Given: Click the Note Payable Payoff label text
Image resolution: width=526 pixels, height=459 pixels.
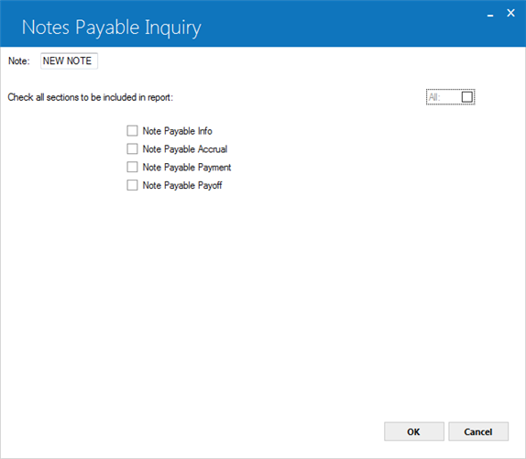Looking at the screenshot, I should point(182,185).
